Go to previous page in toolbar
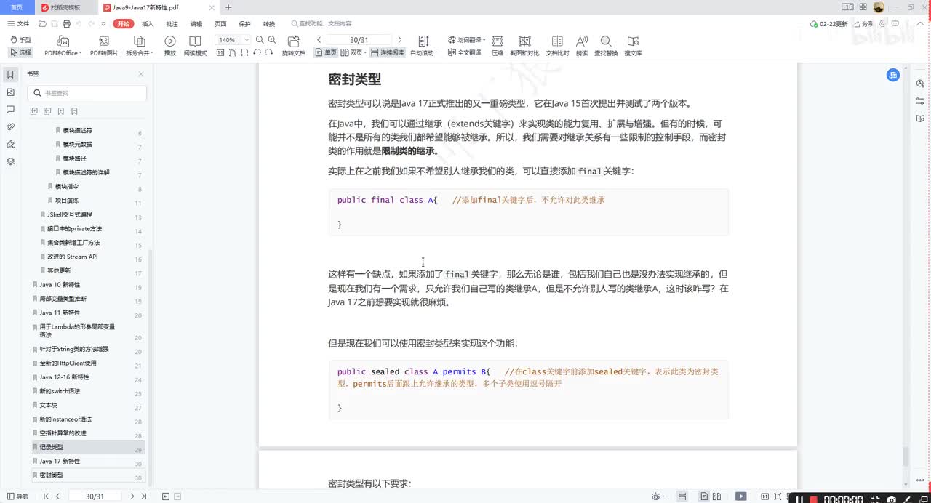 (319, 40)
